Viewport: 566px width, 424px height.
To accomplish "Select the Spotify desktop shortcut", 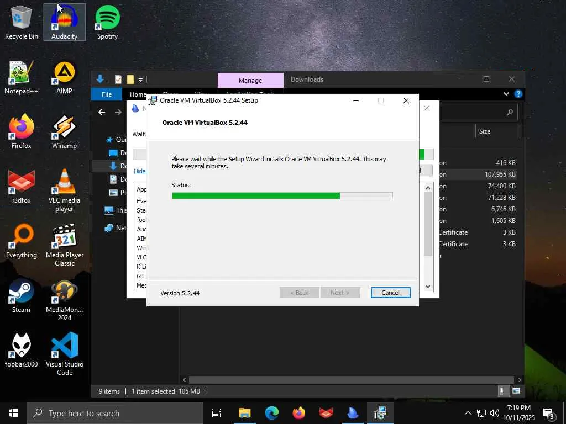I will click(x=107, y=22).
